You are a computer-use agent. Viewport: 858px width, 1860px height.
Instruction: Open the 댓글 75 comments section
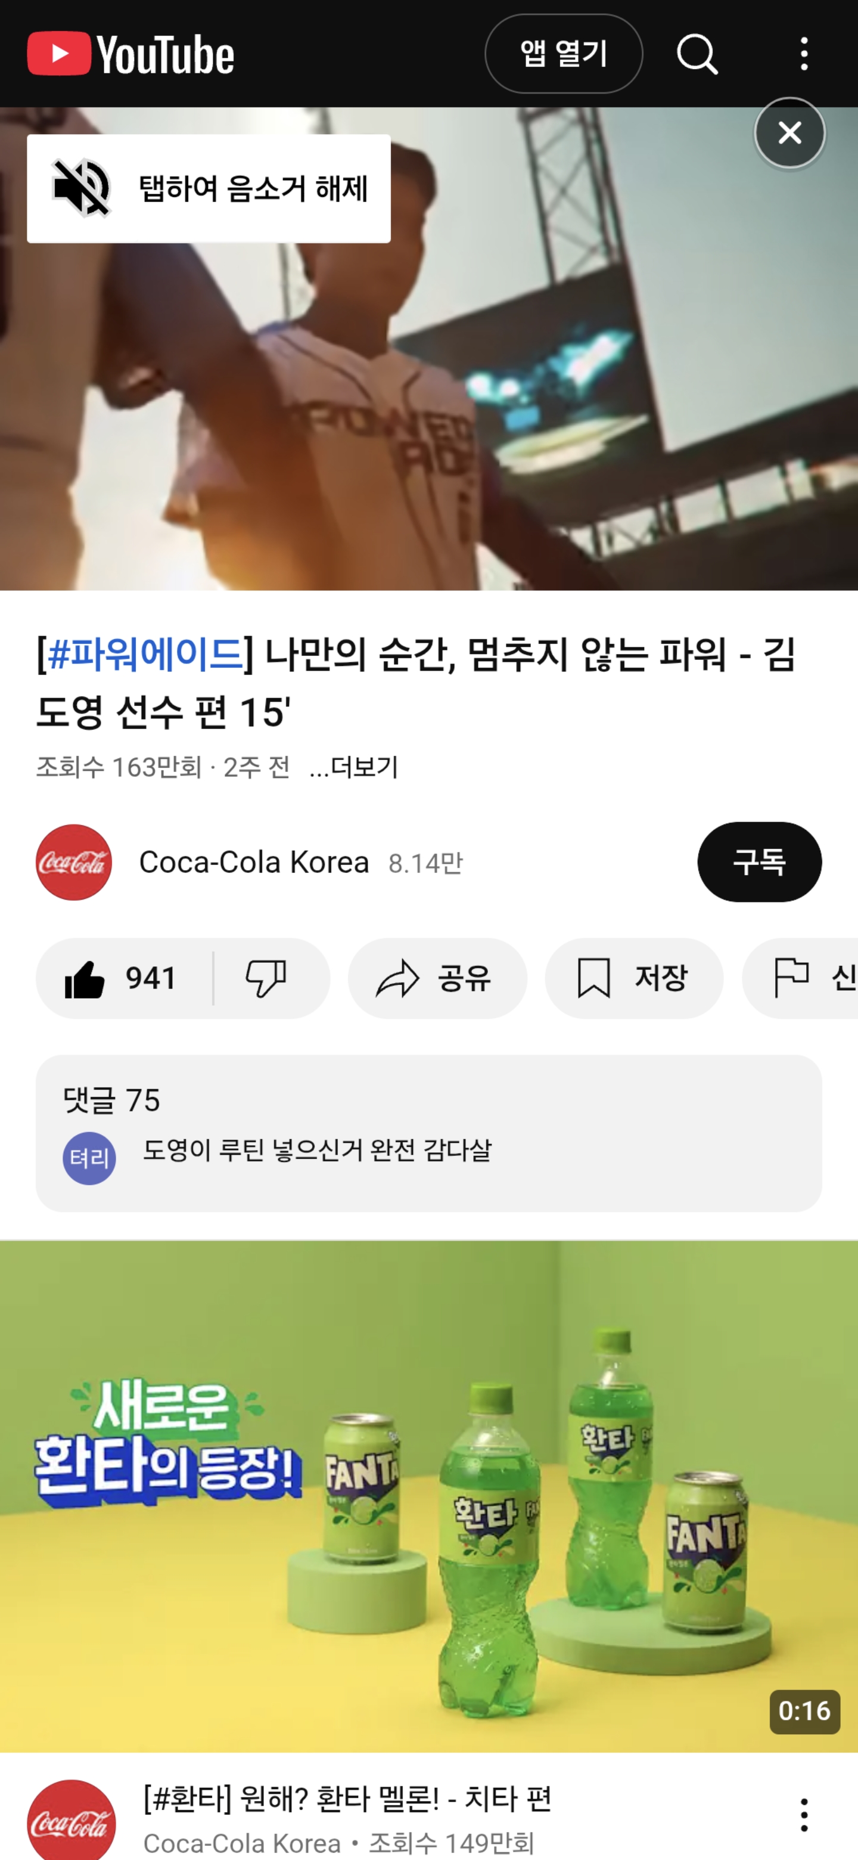[x=428, y=1133]
